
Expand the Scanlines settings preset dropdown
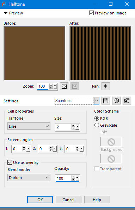tap(97, 101)
